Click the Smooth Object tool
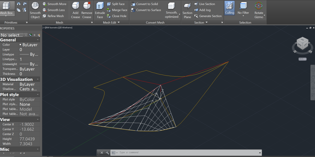 click(35, 10)
